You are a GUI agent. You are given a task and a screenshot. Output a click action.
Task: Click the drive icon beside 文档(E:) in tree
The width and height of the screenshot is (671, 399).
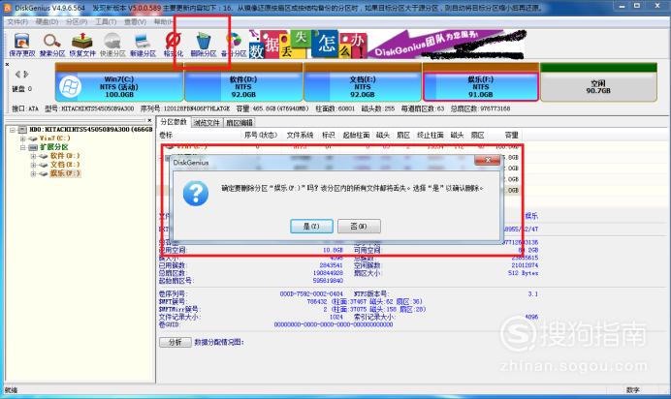coord(44,165)
